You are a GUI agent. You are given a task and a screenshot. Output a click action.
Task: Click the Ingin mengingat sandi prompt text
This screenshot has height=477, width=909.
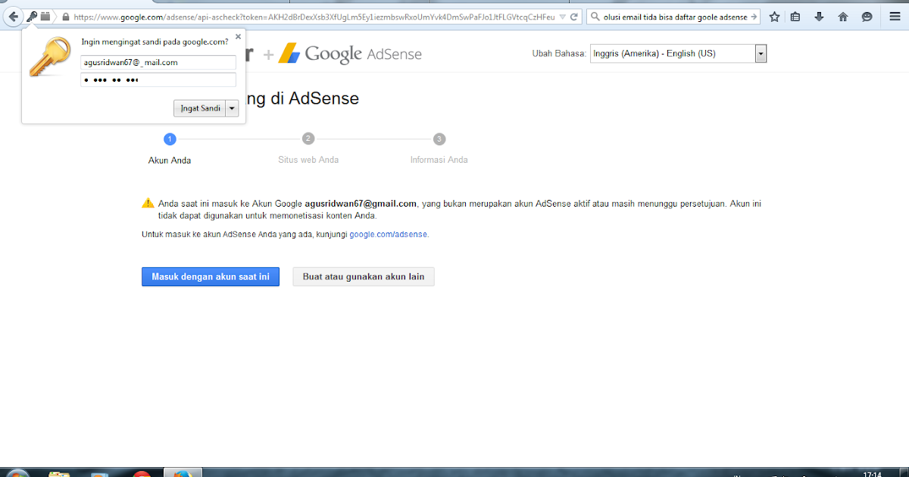155,42
